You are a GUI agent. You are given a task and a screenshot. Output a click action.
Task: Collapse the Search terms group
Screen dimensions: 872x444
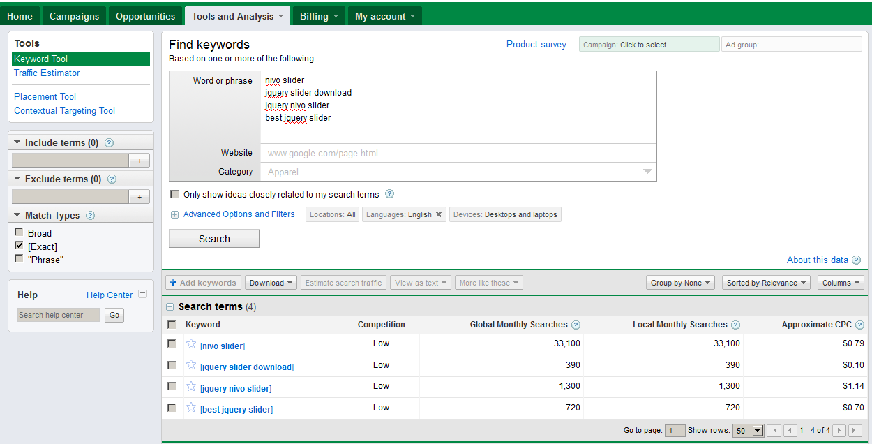point(170,307)
